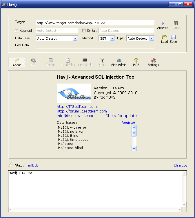
Task: Click log scroll down arrow
Action: pos(184,204)
